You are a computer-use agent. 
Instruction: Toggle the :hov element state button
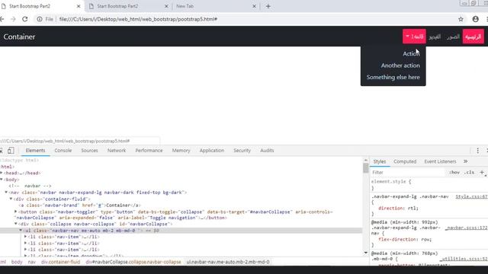tap(454, 173)
